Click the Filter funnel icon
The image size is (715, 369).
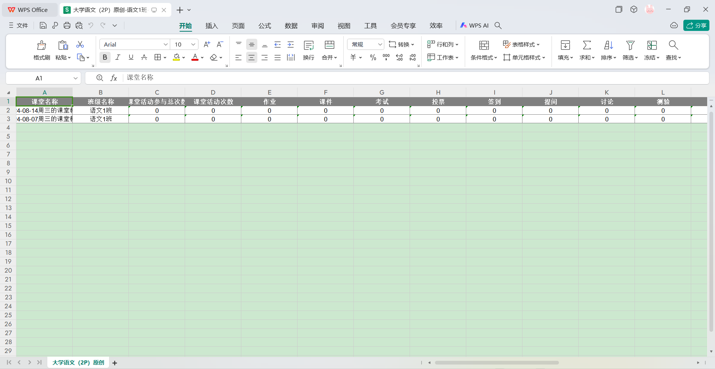pyautogui.click(x=630, y=45)
